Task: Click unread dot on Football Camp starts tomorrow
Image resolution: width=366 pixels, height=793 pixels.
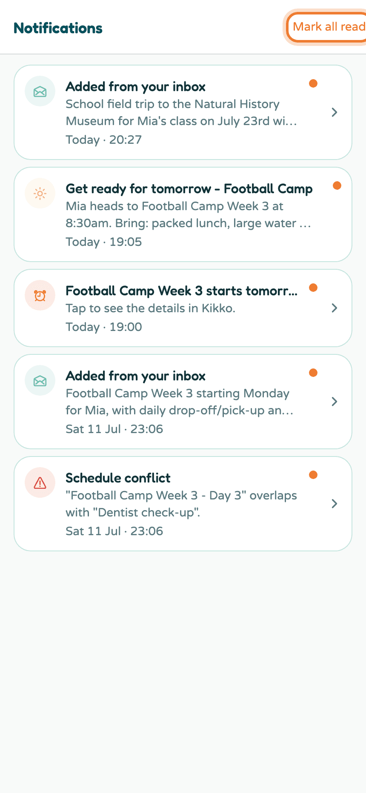Action: [313, 288]
